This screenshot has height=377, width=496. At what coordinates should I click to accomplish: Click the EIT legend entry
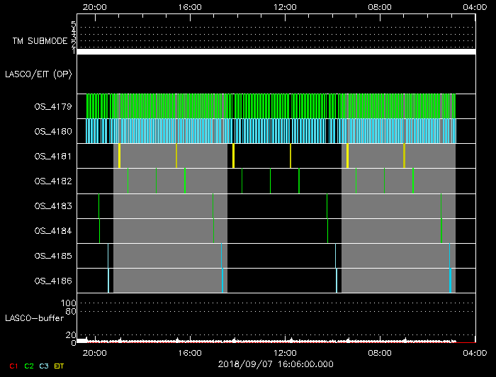click(x=60, y=366)
